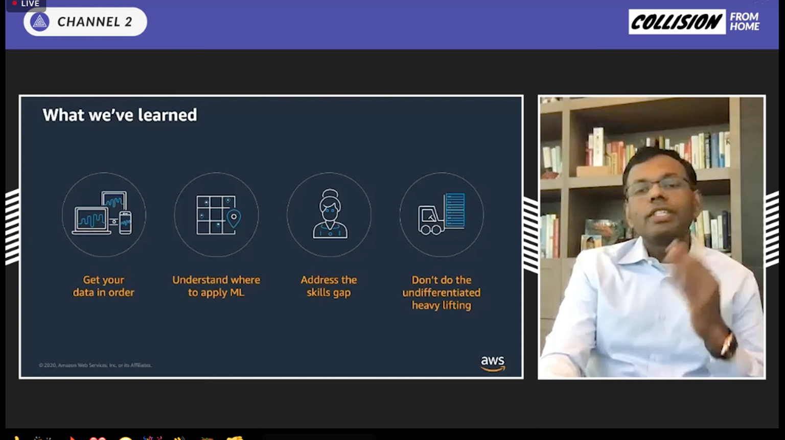Send the confetti emoji reaction
The image size is (785, 440).
tap(152, 437)
